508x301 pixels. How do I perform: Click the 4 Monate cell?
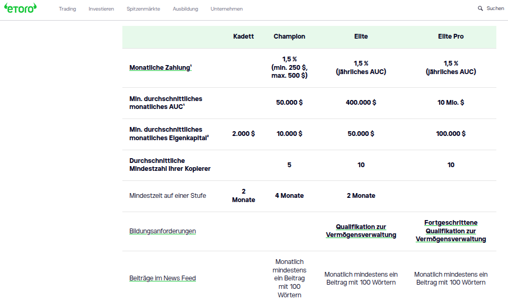coord(289,196)
